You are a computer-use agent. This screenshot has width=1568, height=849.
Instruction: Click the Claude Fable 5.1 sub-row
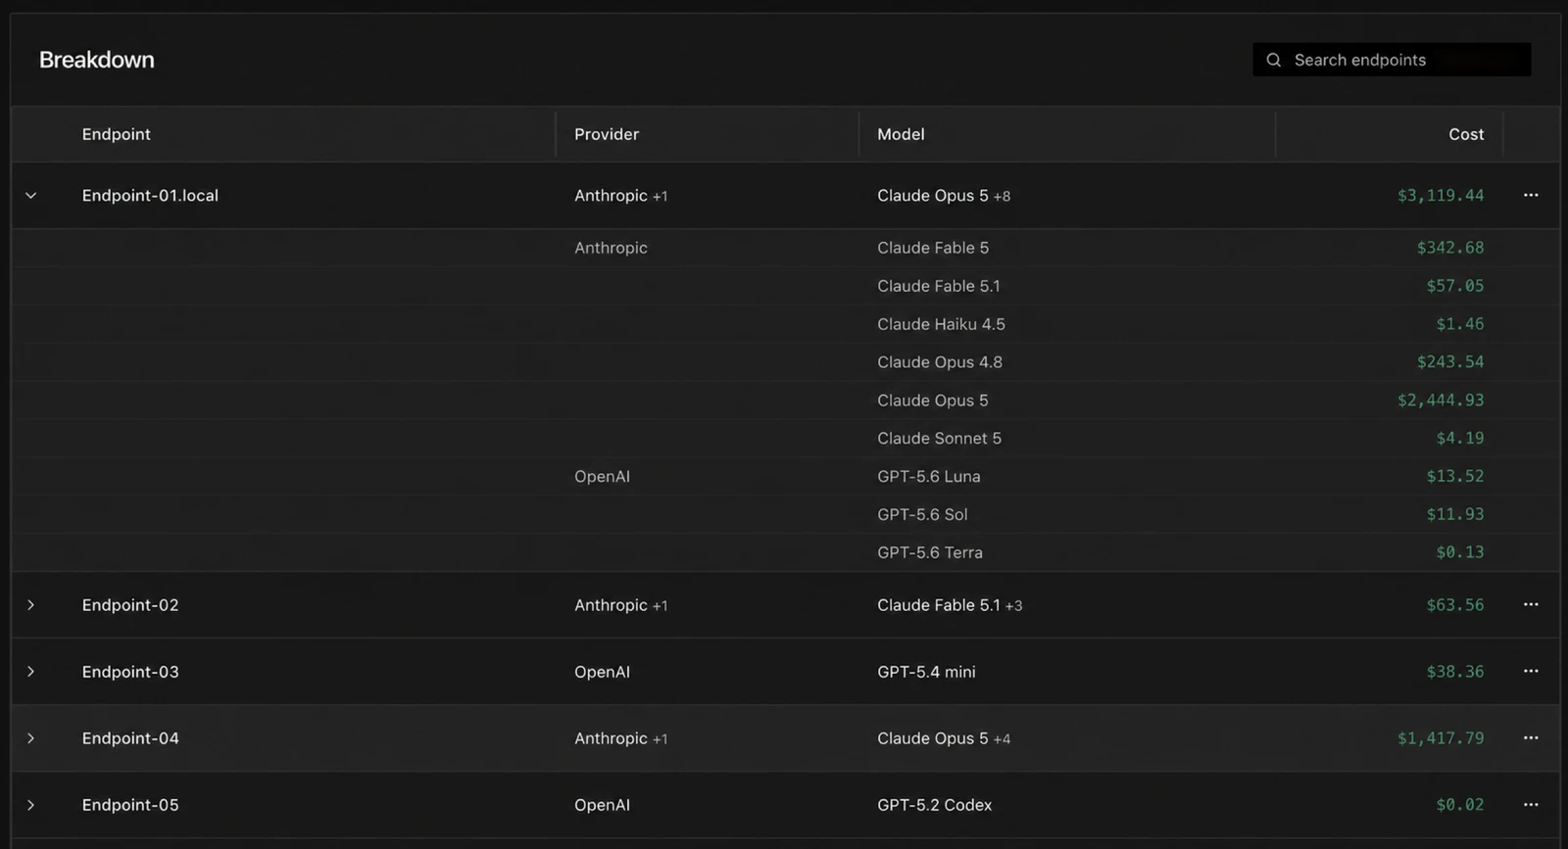tap(785, 286)
